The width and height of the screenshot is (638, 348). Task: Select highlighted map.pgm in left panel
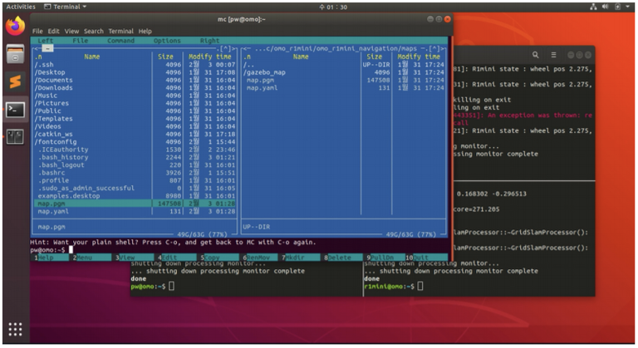135,203
